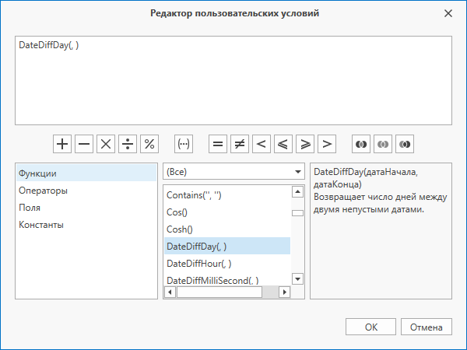Insert the less-than-or-equal operator
The image size is (467, 350).
283,144
